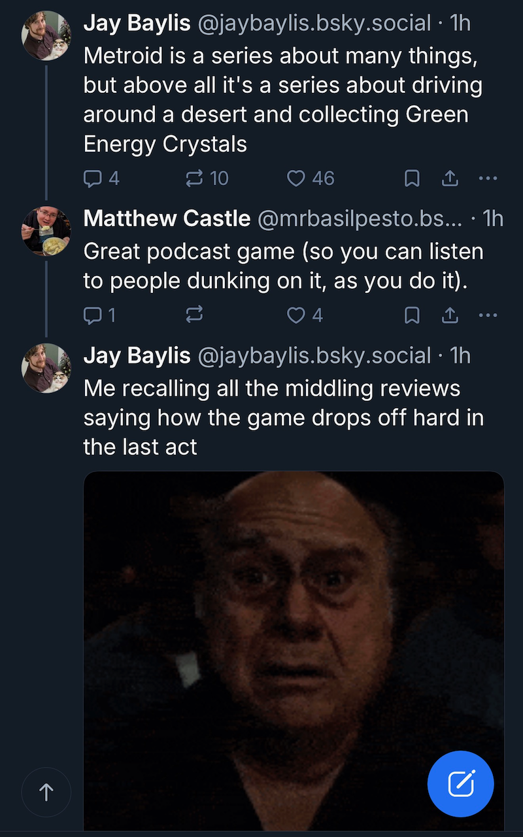This screenshot has width=523, height=837.
Task: Open the @mrbasilpesto handle link
Action: click(360, 218)
